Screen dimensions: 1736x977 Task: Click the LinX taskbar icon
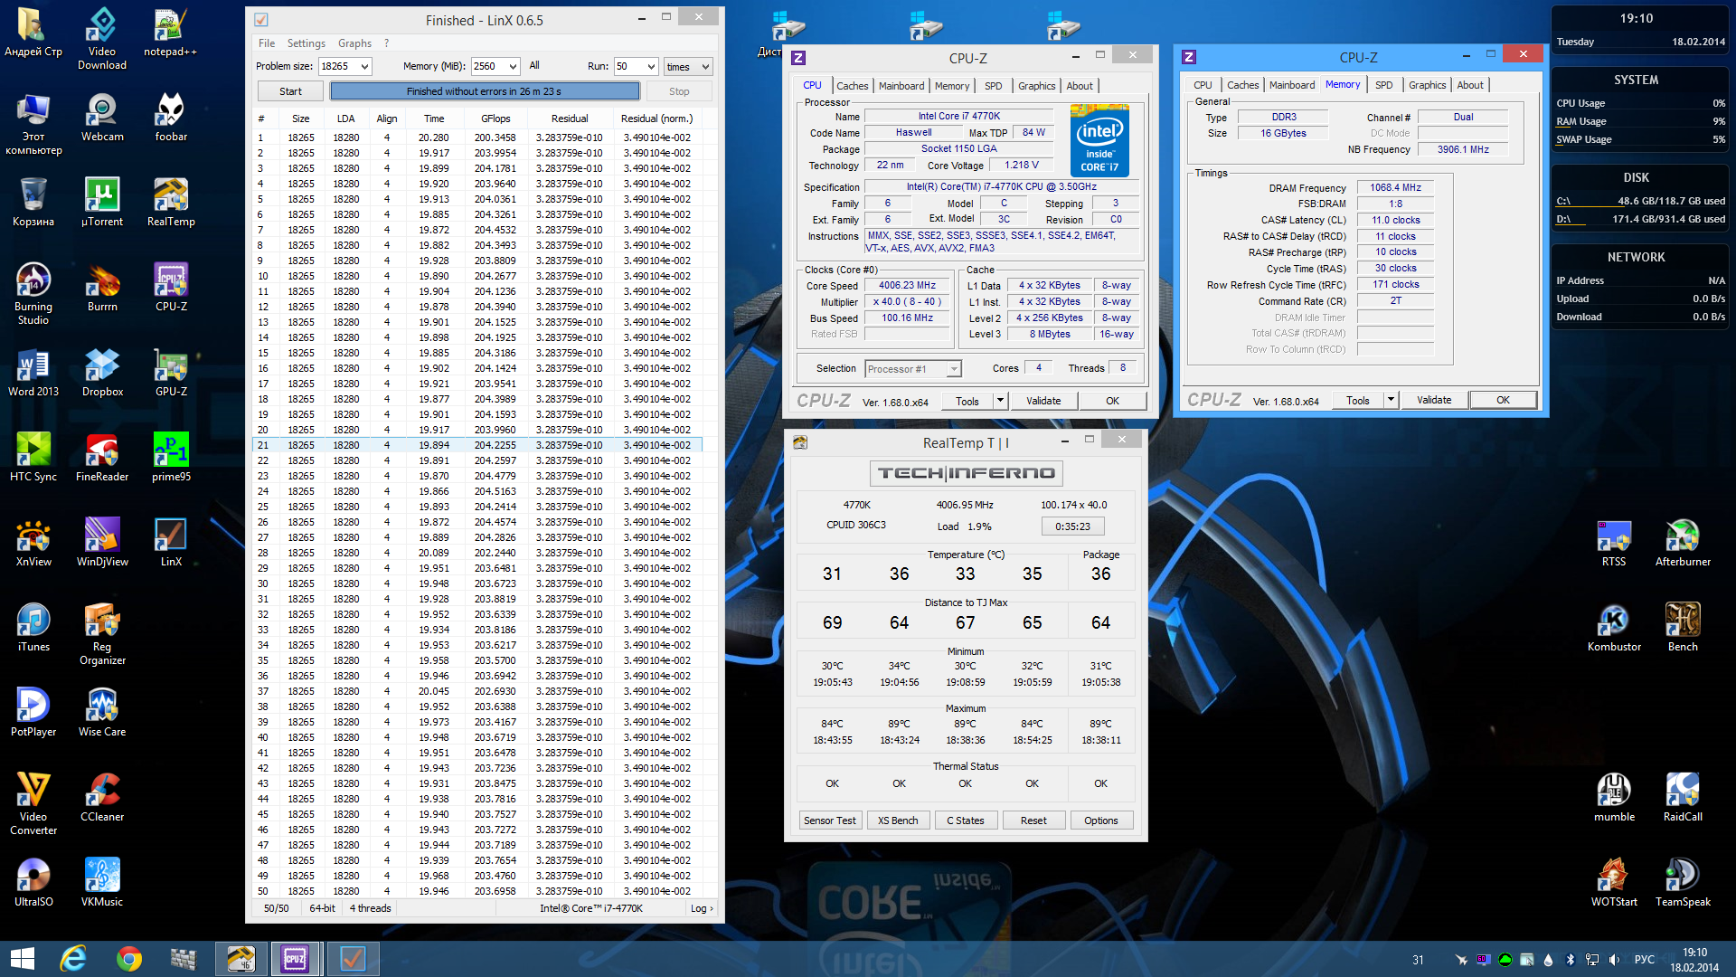pyautogui.click(x=353, y=958)
